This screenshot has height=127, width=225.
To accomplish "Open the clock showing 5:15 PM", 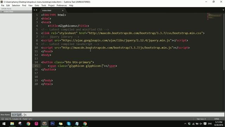I will pyautogui.click(x=219, y=124).
